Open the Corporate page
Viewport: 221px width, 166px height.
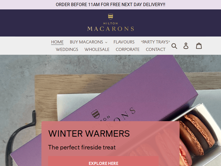click(x=128, y=50)
